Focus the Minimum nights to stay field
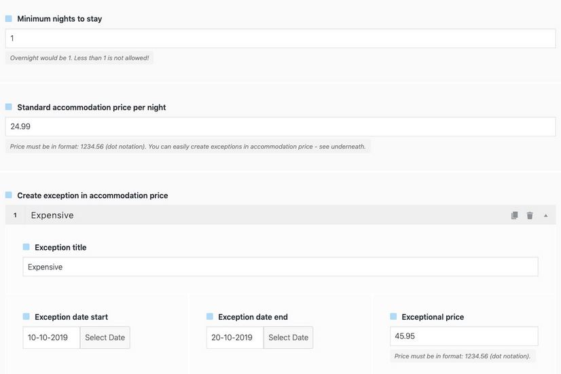Image resolution: width=561 pixels, height=374 pixels. (x=280, y=38)
